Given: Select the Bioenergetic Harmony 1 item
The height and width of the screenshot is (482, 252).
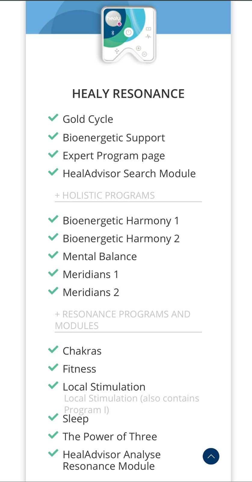Looking at the screenshot, I should point(121,221).
